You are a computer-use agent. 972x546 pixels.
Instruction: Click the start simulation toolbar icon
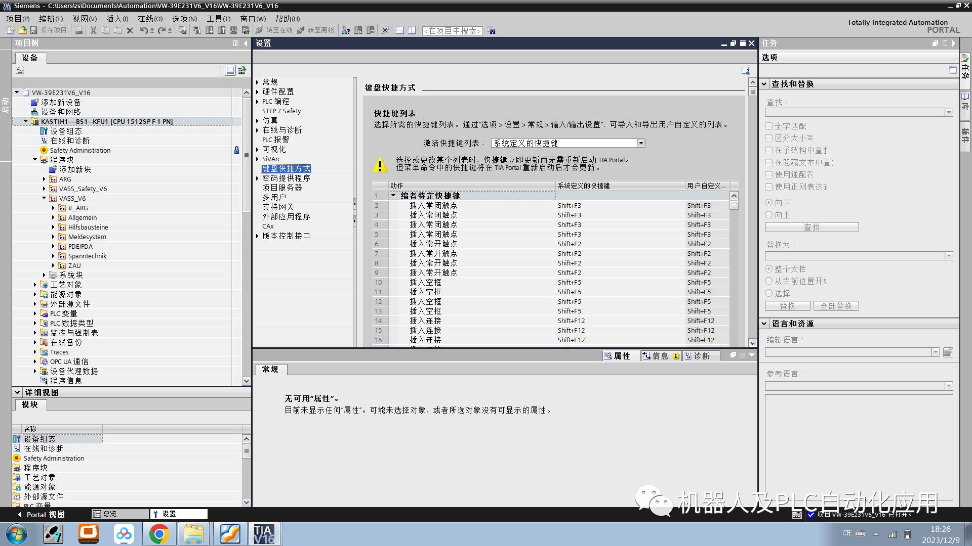click(x=234, y=30)
